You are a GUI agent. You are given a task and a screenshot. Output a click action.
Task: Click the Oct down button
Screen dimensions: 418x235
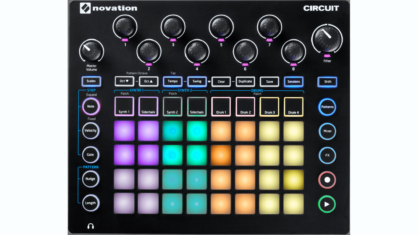pyautogui.click(x=124, y=81)
